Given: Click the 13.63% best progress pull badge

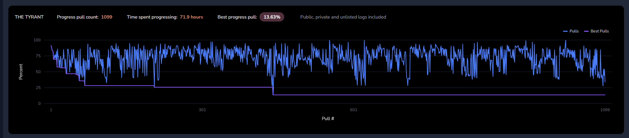Looking at the screenshot, I should click(272, 17).
